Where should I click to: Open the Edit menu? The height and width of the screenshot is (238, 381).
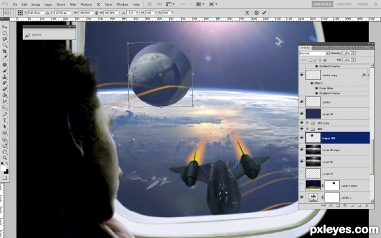point(24,4)
